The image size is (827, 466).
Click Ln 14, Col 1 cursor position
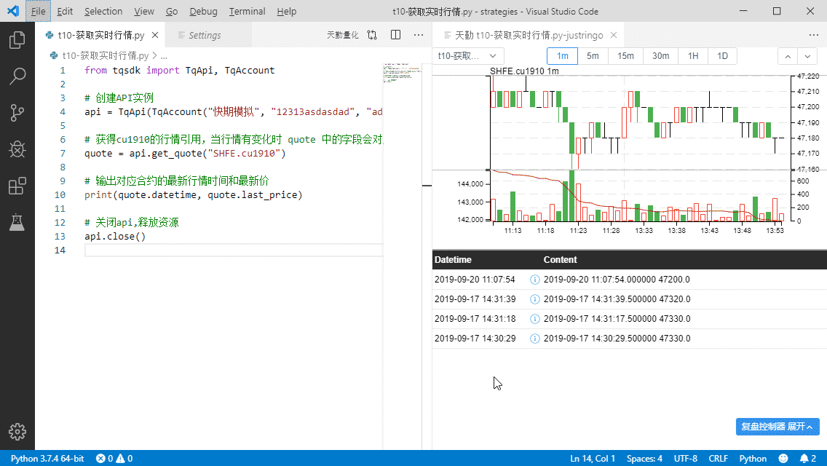tap(593, 459)
